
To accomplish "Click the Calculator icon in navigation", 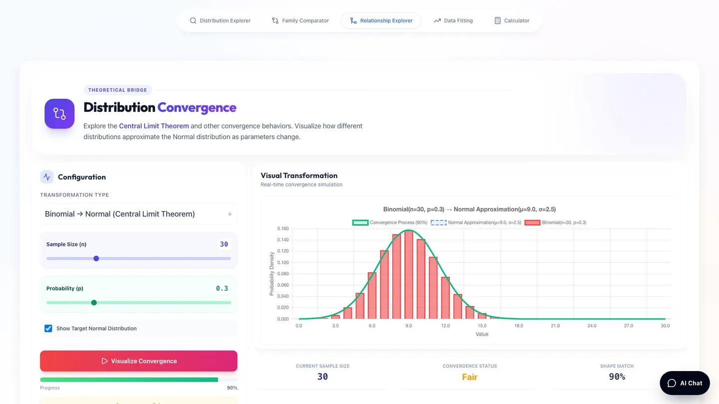I will point(497,20).
